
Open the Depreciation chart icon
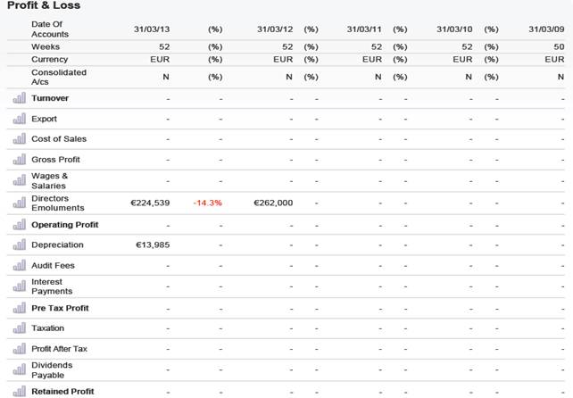click(x=19, y=245)
